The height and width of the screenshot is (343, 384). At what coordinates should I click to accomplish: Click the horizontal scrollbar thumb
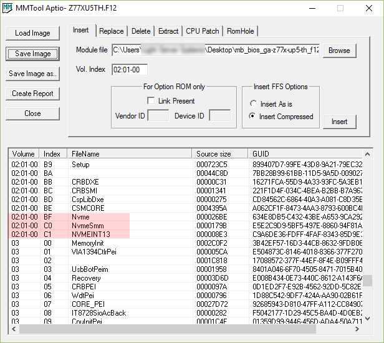coord(168,329)
